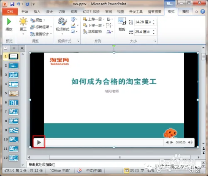Step the video forward 0.25 seconds
Image resolution: width=208 pixels, height=176 pixels.
171,142
